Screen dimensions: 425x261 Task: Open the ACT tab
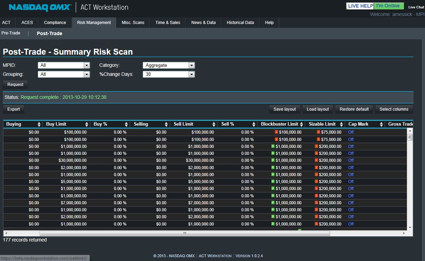point(6,23)
